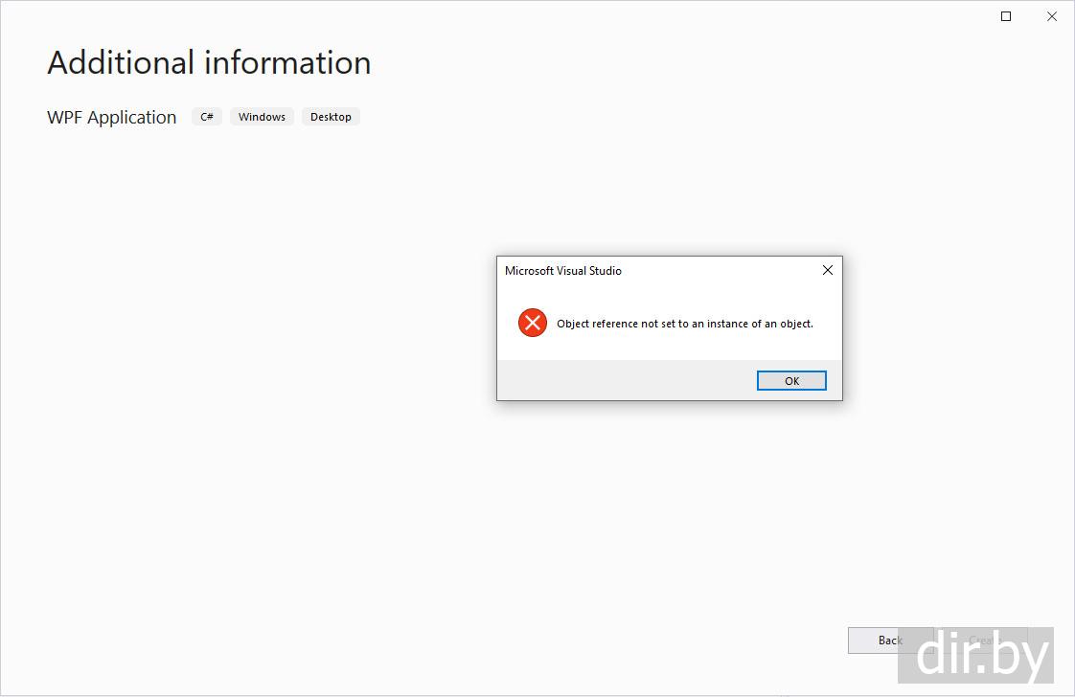Screen dimensions: 1075x697
Task: Click the 'Object reference not set' message text
Action: pyautogui.click(x=685, y=324)
